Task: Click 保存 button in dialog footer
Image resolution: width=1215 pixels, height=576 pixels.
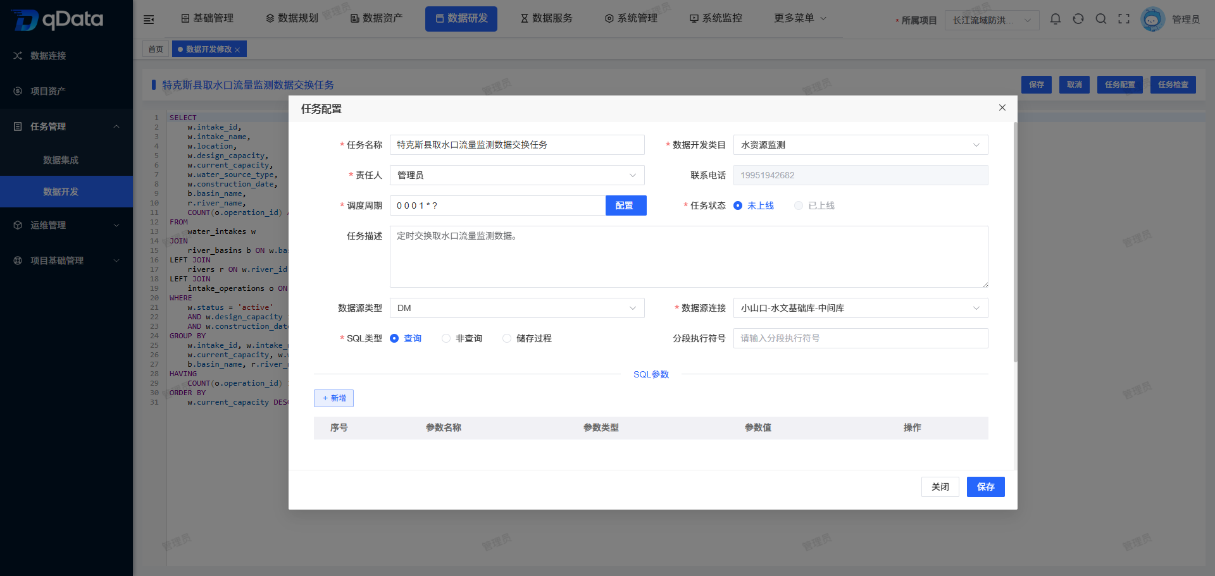Action: point(986,487)
